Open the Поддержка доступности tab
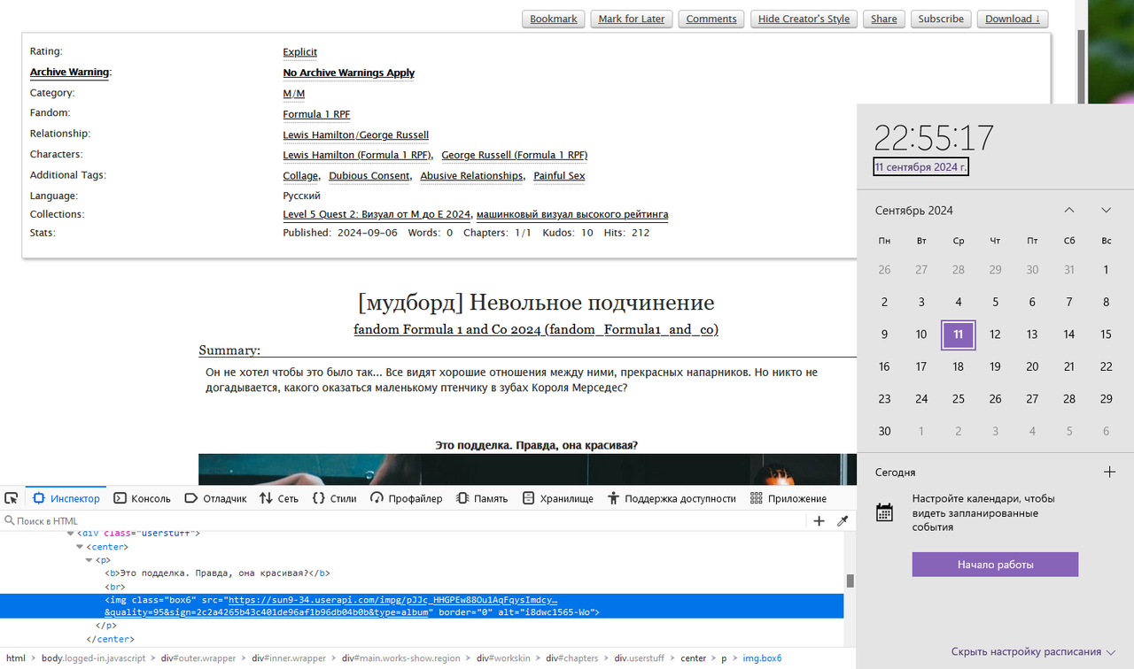This screenshot has height=669, width=1134. tap(672, 498)
